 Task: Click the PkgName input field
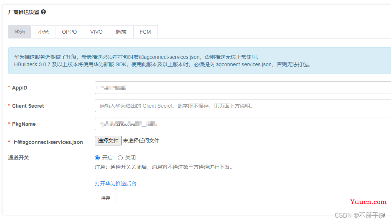[x=243, y=124]
